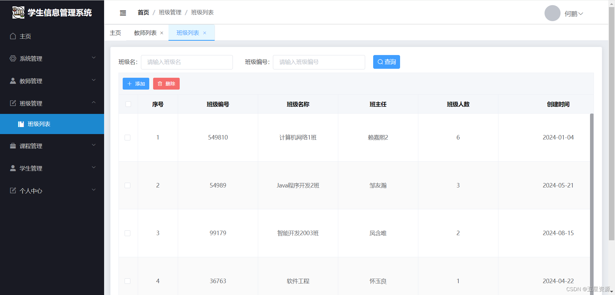Click the class number 549810 cell
The height and width of the screenshot is (295, 615).
coord(218,138)
